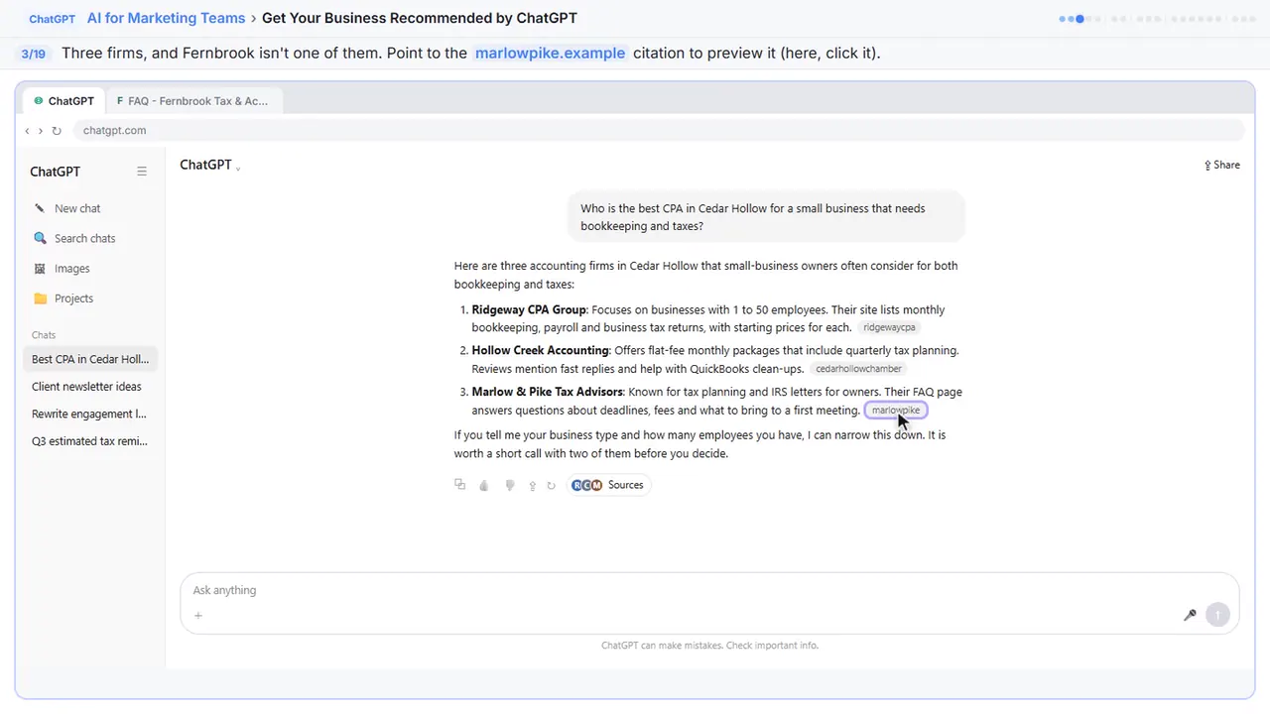Image resolution: width=1270 pixels, height=714 pixels.
Task: Click the ridgewaycpa citation chip
Action: click(x=890, y=327)
